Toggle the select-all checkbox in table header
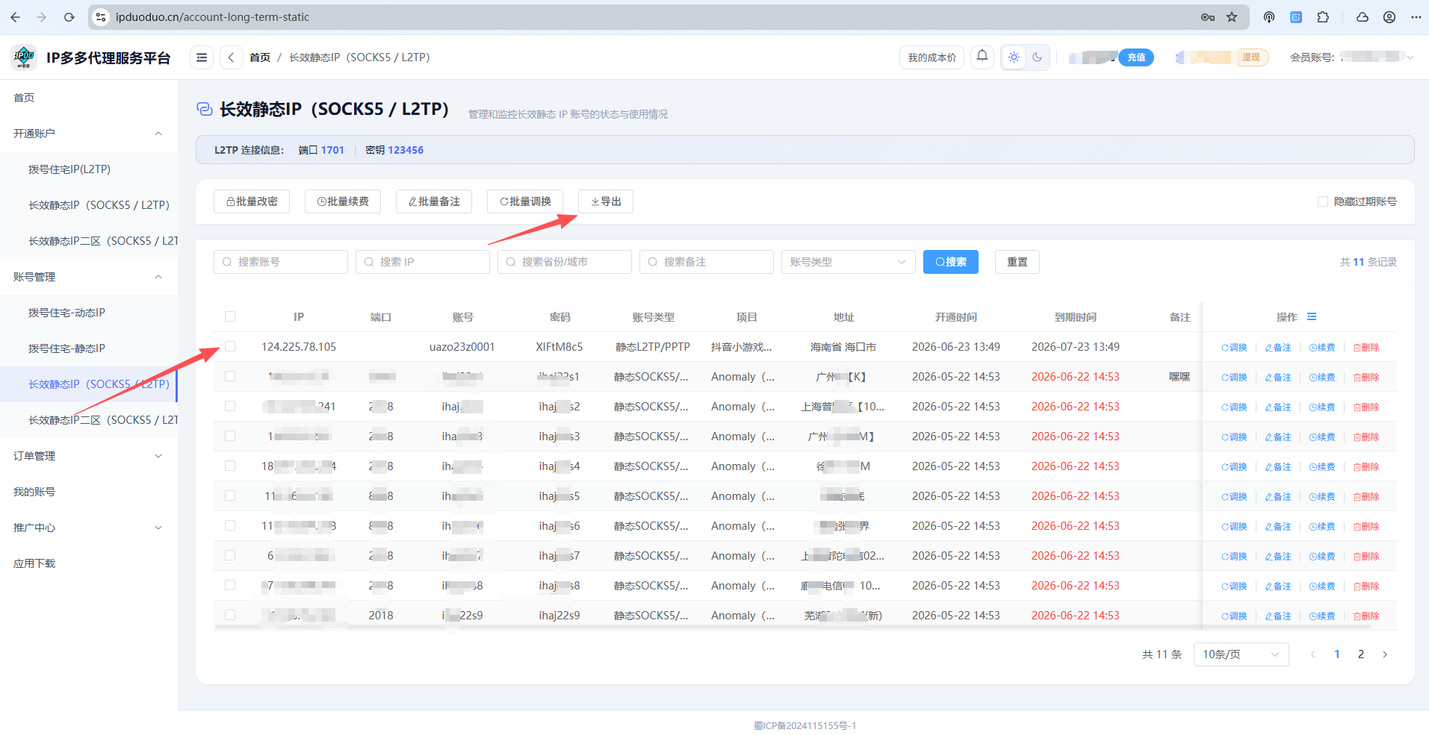 pyautogui.click(x=230, y=316)
